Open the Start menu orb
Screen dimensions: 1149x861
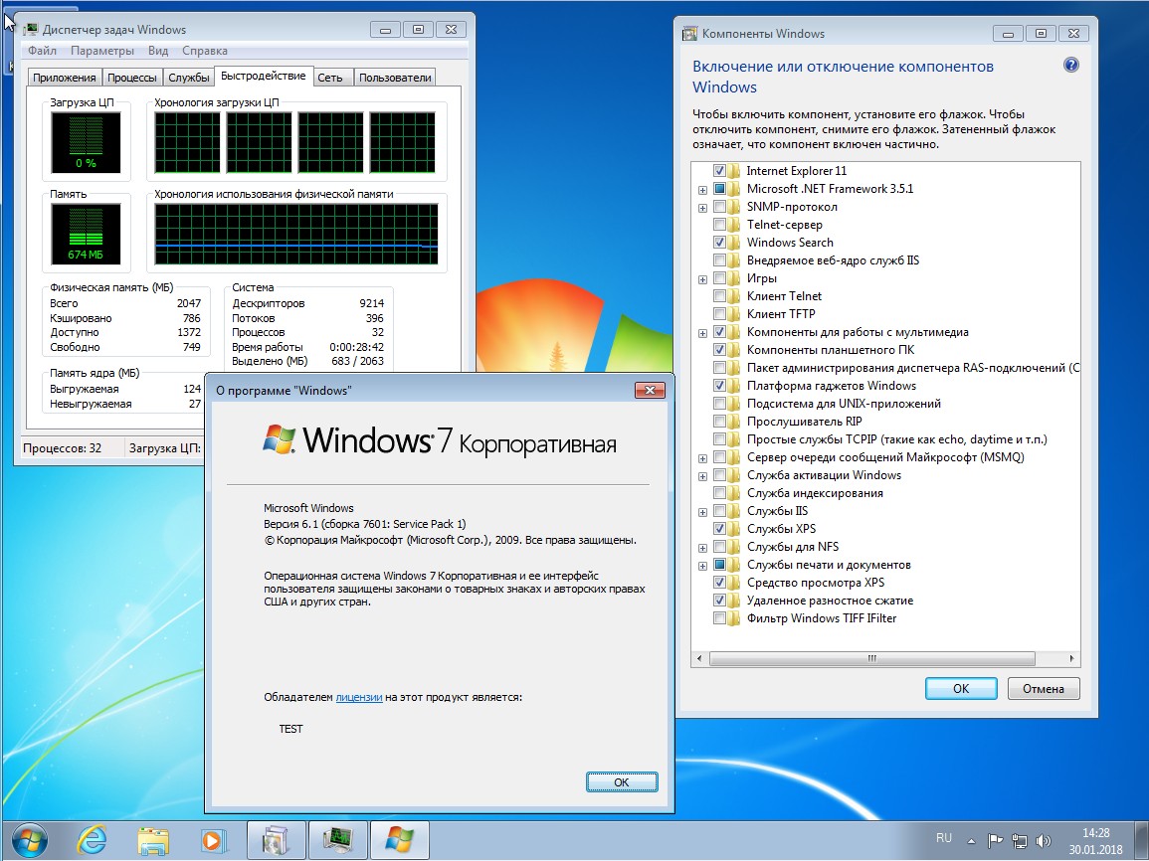point(29,840)
